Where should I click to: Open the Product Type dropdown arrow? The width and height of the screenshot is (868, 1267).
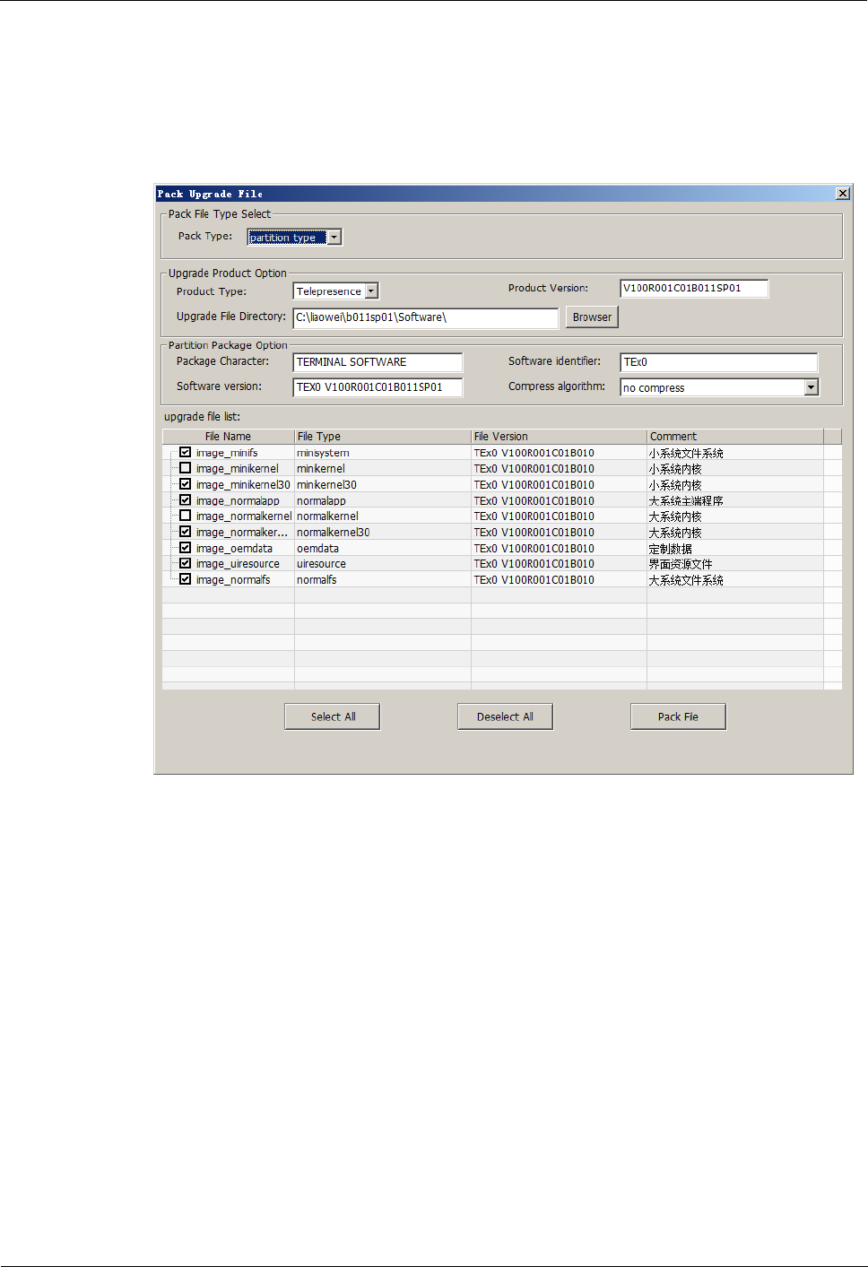(x=372, y=291)
